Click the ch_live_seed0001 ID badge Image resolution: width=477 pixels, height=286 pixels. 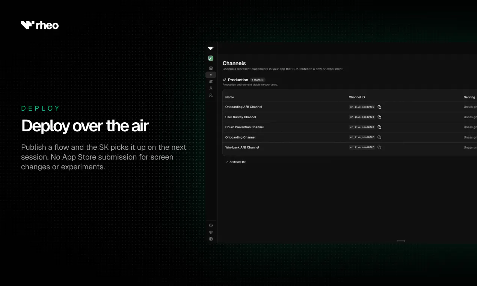362,107
